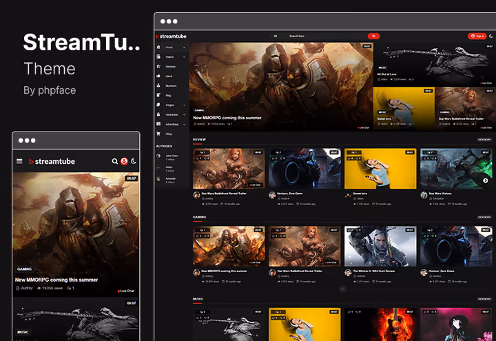Screen dimensions: 496x341
Task: Click the Blog icon in sidebar
Action: click(x=158, y=95)
